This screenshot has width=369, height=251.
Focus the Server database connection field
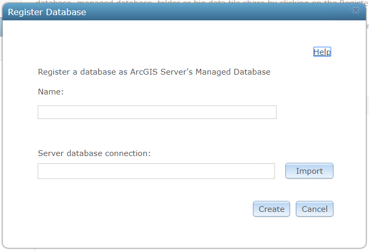point(156,171)
